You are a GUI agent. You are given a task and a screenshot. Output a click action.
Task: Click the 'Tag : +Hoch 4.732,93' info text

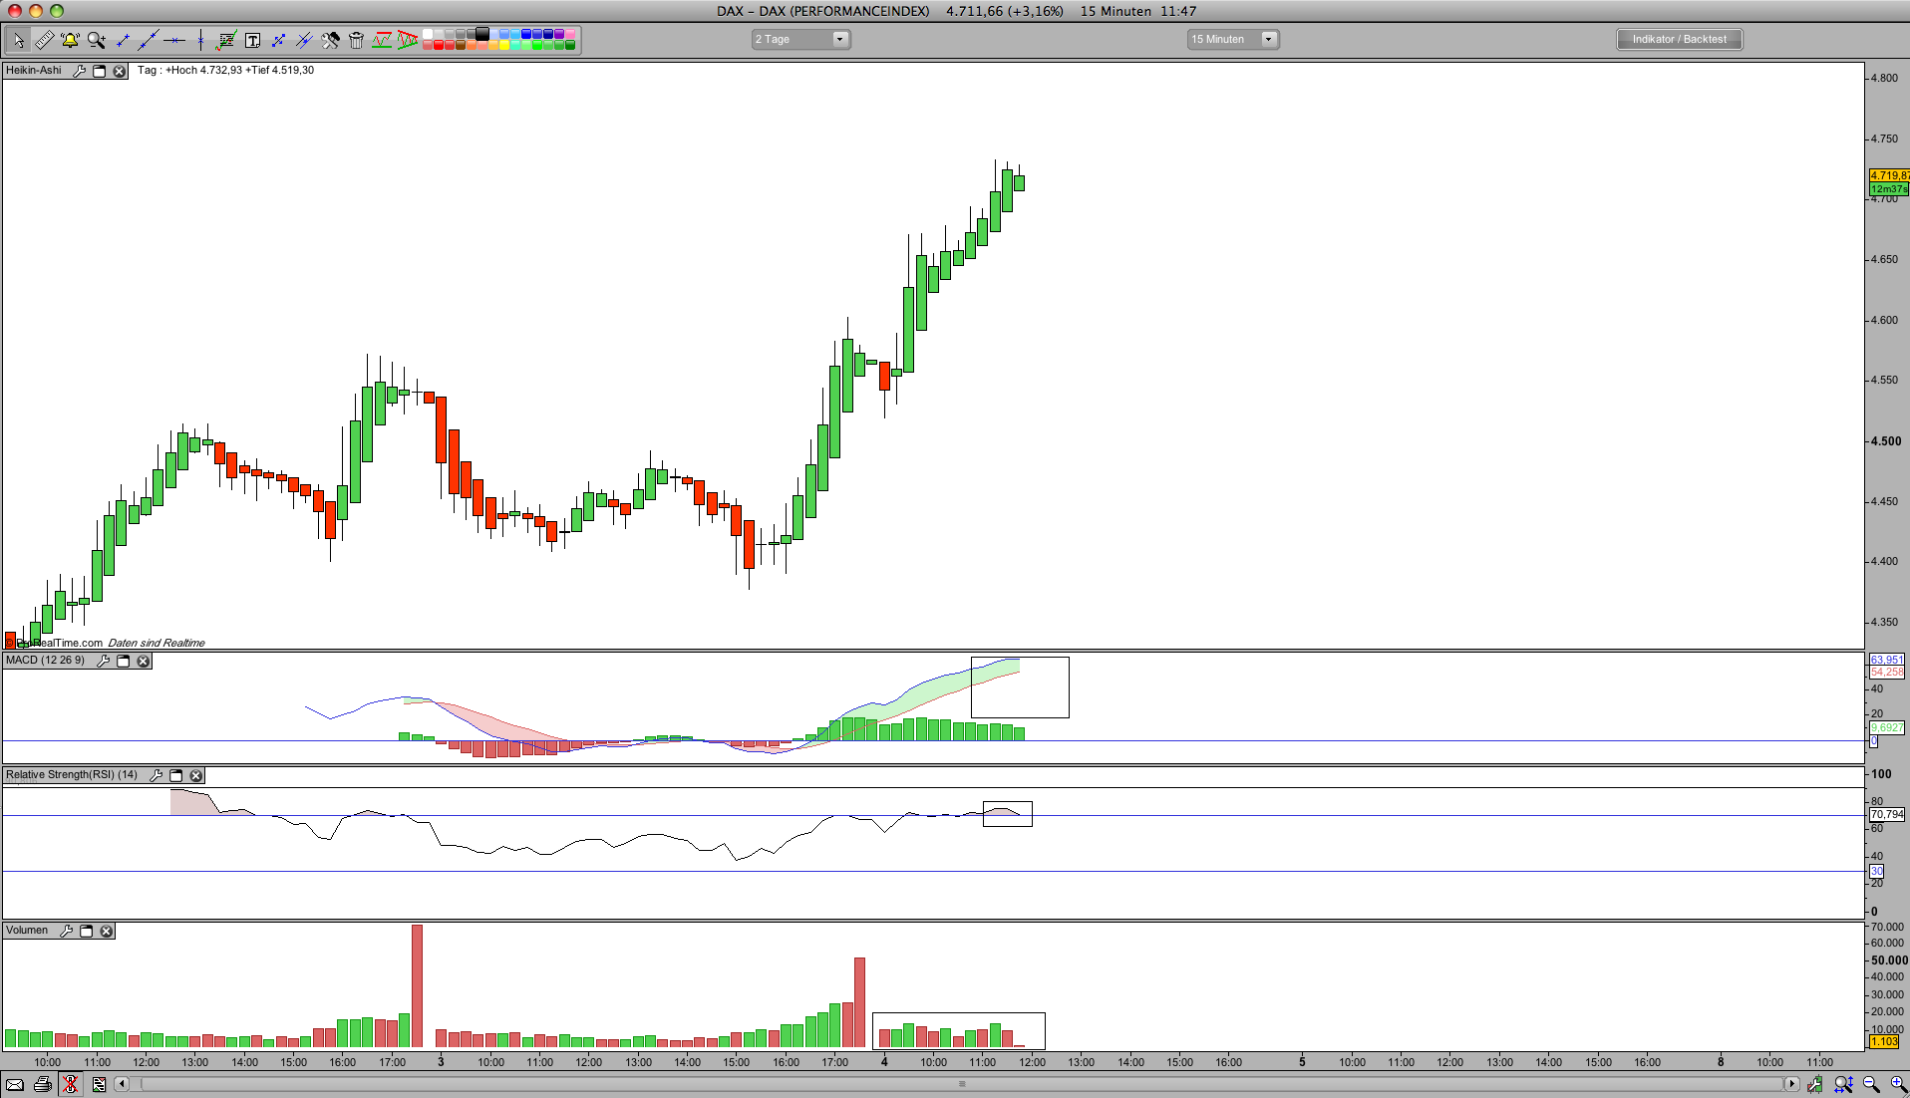click(189, 71)
